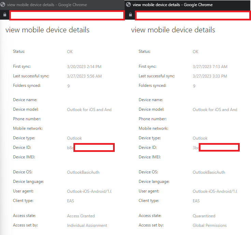
Task: Click Access Granted value in left window
Action: point(81,216)
